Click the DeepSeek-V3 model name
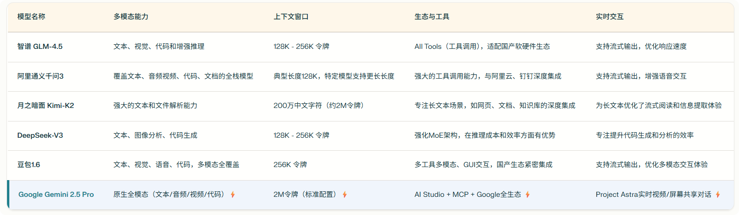Screen dimensions: 739x215 click(40, 135)
